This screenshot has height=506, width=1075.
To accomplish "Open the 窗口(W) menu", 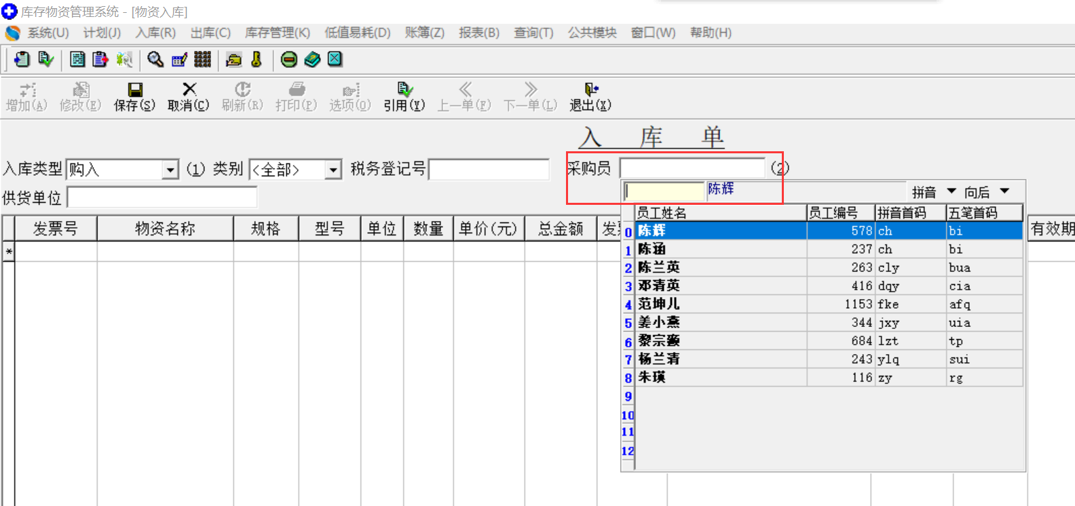I will pyautogui.click(x=654, y=33).
